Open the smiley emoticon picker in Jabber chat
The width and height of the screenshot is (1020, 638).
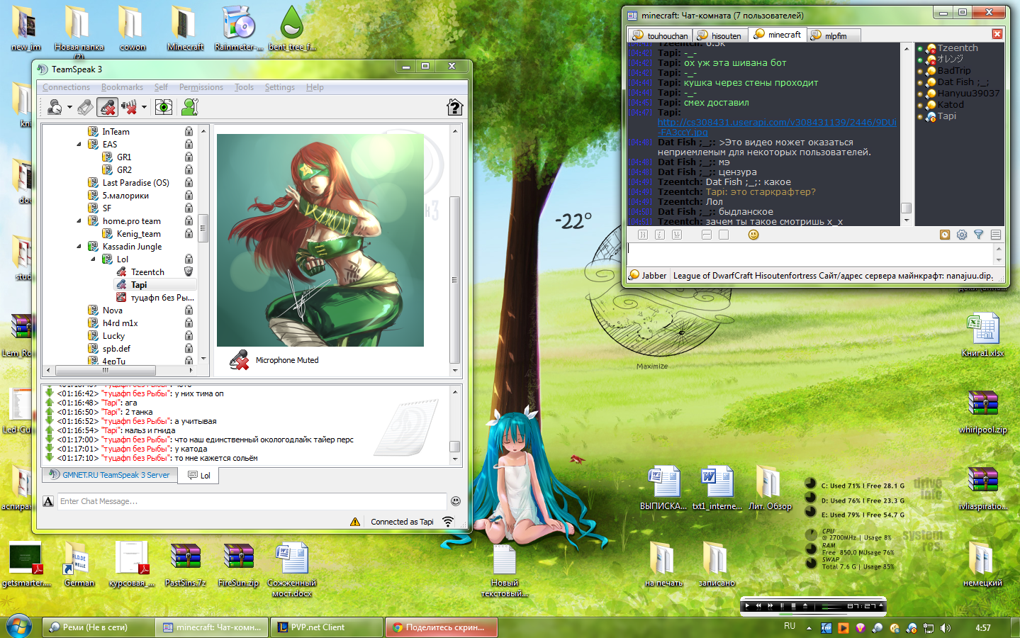753,235
